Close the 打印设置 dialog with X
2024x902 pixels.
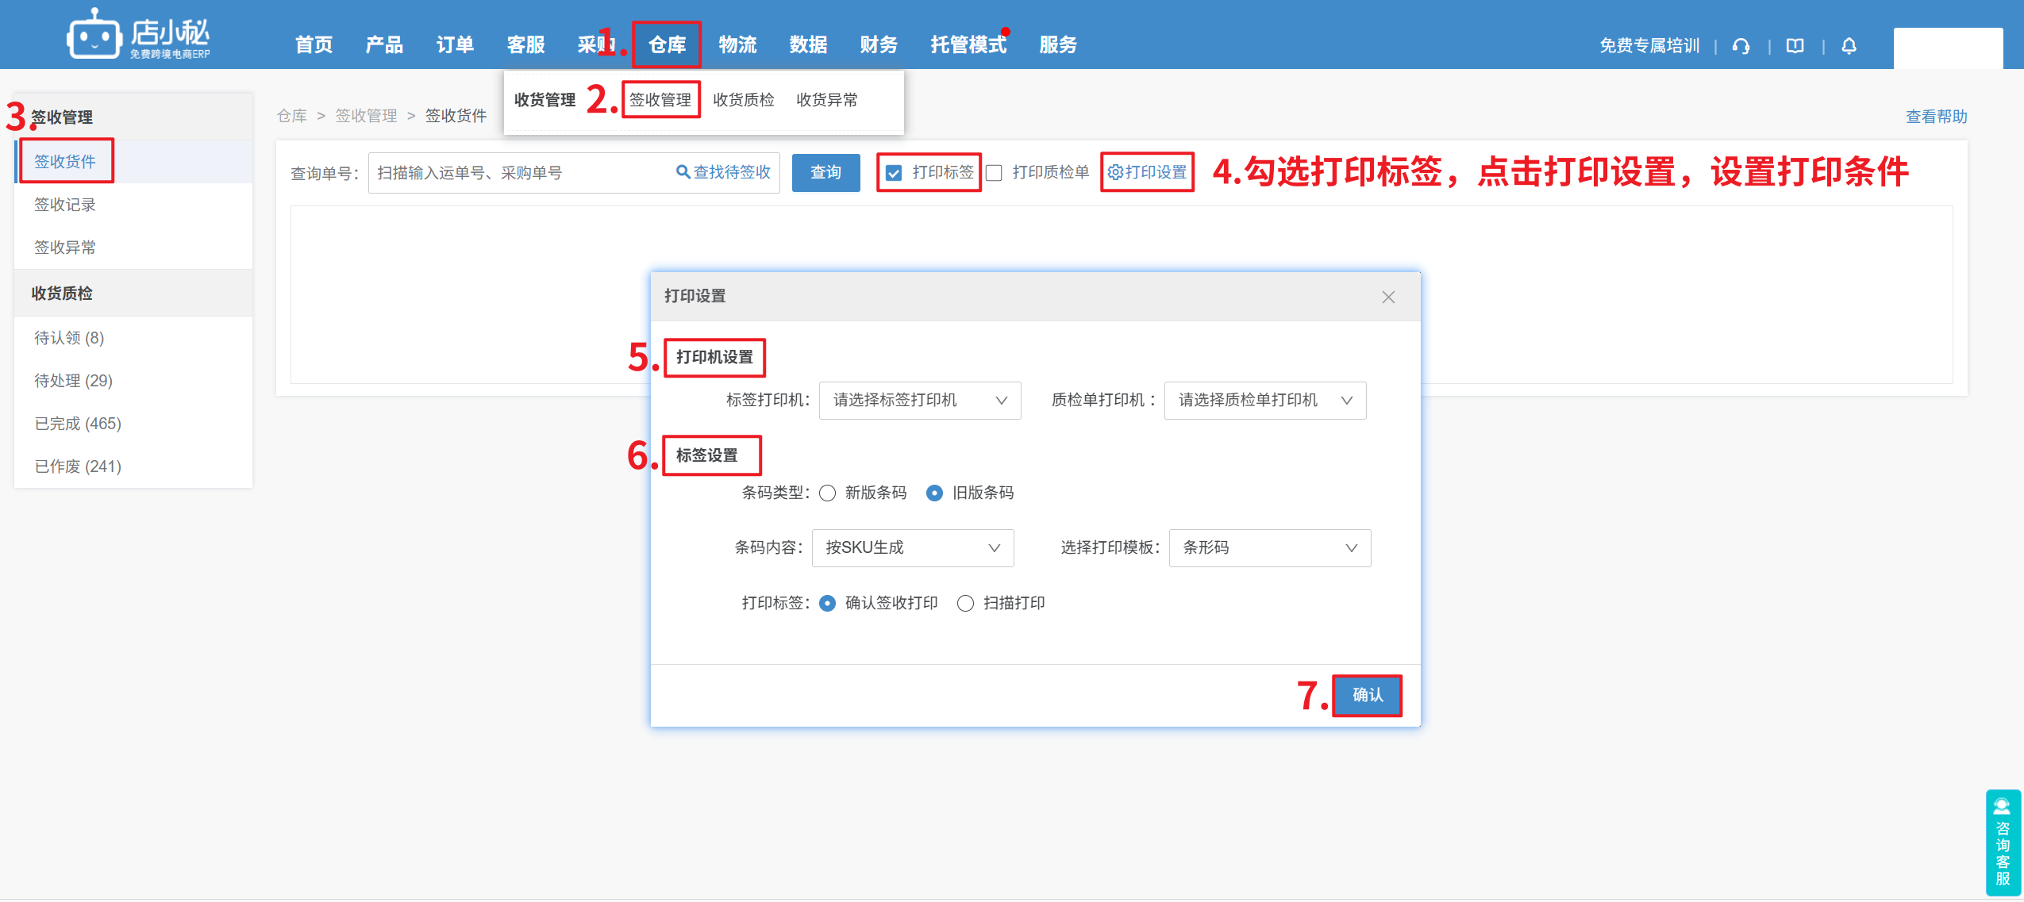pos(1387,297)
